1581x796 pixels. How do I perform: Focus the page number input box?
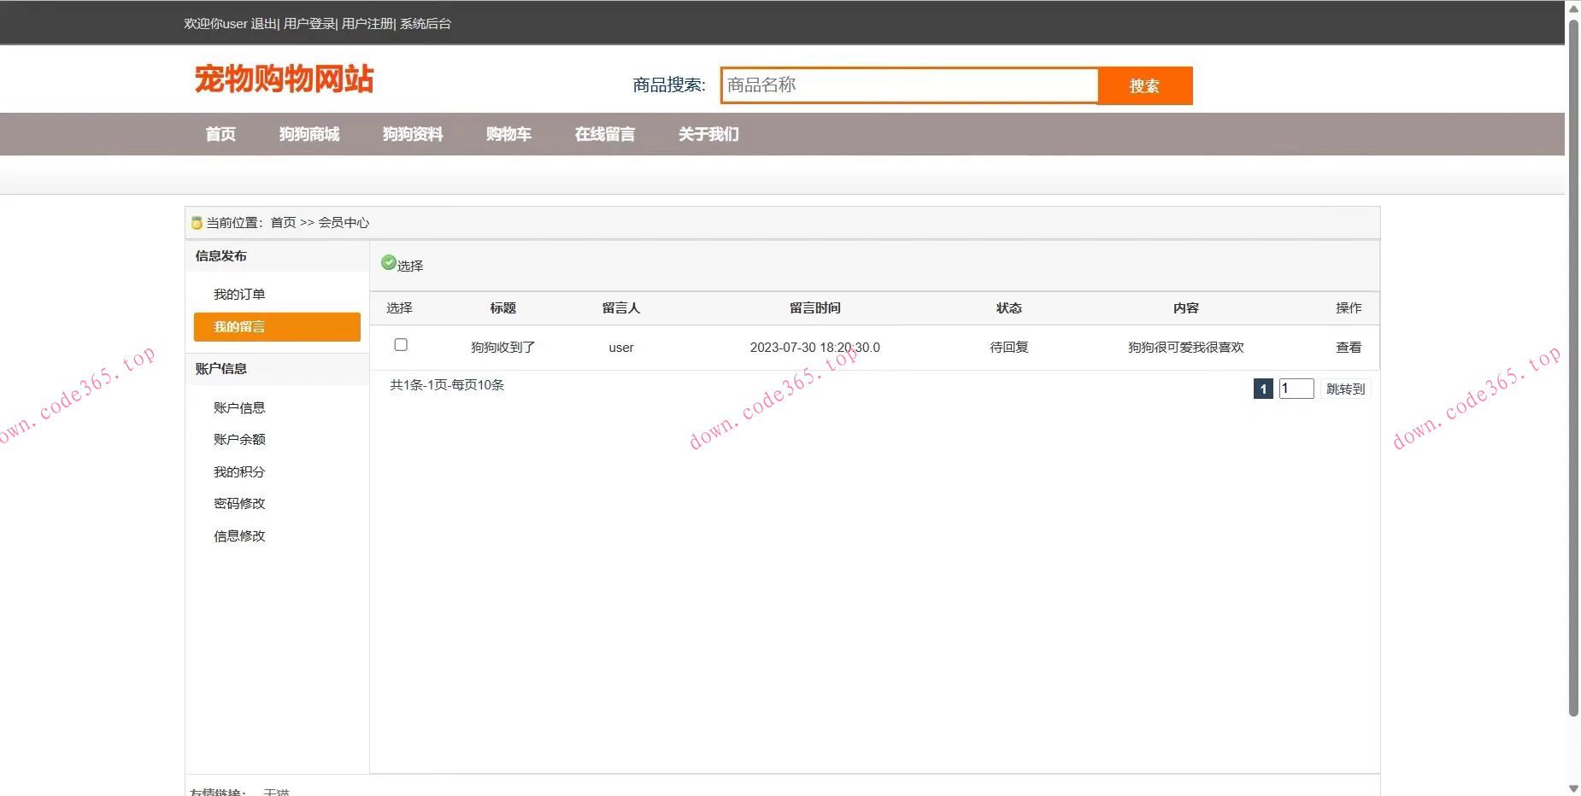(x=1296, y=389)
